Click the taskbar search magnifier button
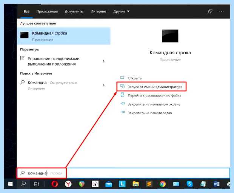Image resolution: width=234 pixels, height=193 pixels. 23,184
